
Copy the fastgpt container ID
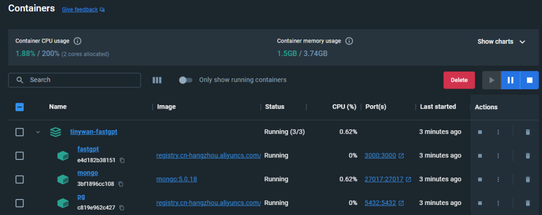tap(122, 160)
